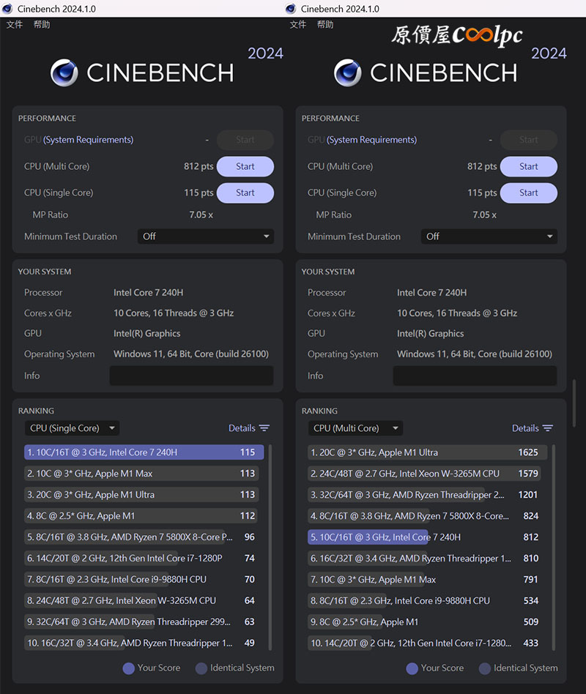
Task: Click the Details filter icon in left ranking
Action: click(x=264, y=428)
